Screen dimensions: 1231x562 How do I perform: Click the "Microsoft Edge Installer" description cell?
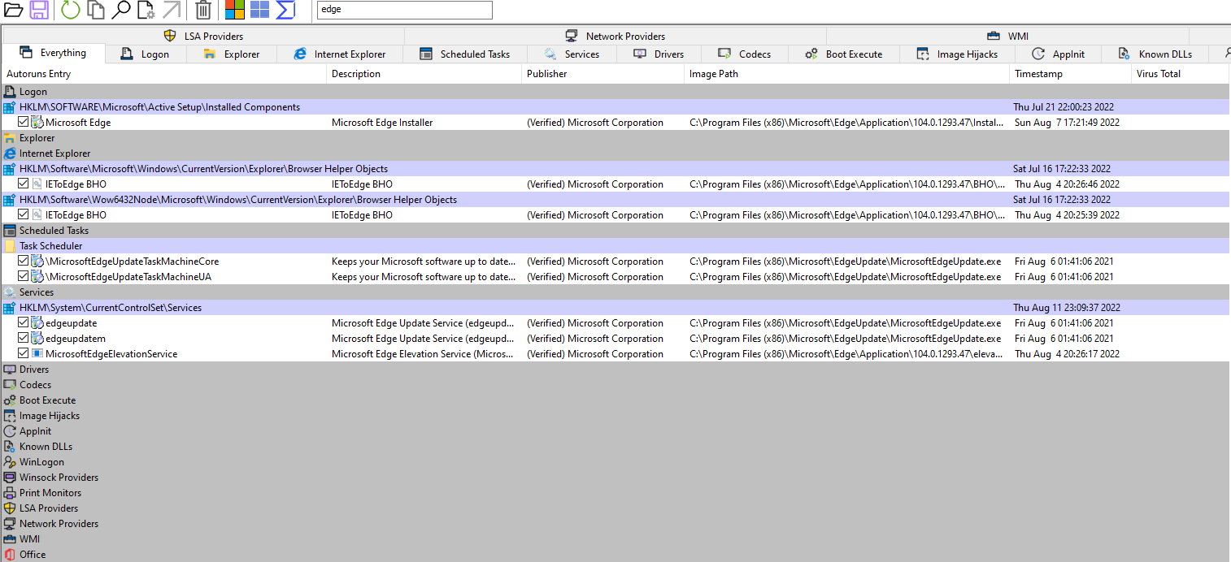coord(382,123)
